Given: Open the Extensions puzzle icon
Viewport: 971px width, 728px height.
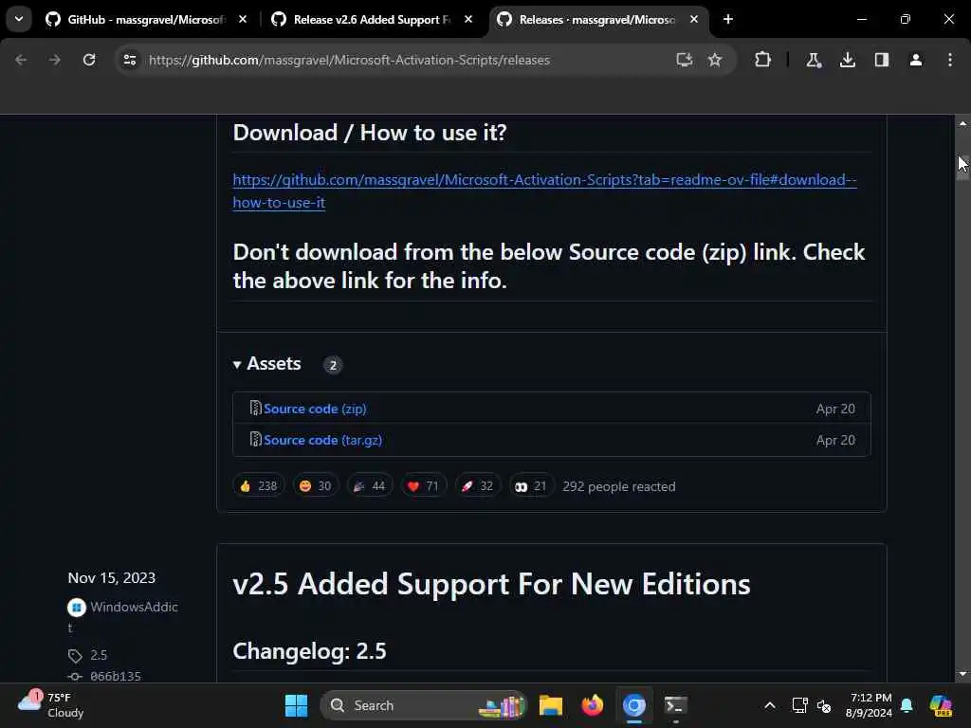Looking at the screenshot, I should [763, 60].
